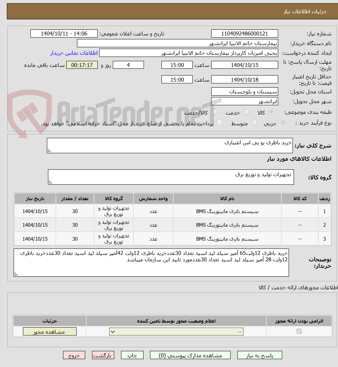Viewport: 338px width, 367px height.
Task: Click resize handle of گروه کالا box
Action: point(50,182)
